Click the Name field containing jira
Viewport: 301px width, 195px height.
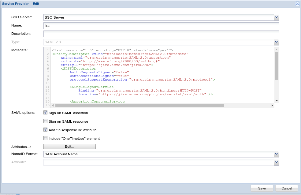click(161, 26)
